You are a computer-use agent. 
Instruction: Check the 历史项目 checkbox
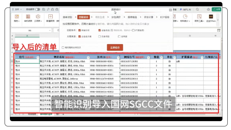pyautogui.click(x=100, y=36)
